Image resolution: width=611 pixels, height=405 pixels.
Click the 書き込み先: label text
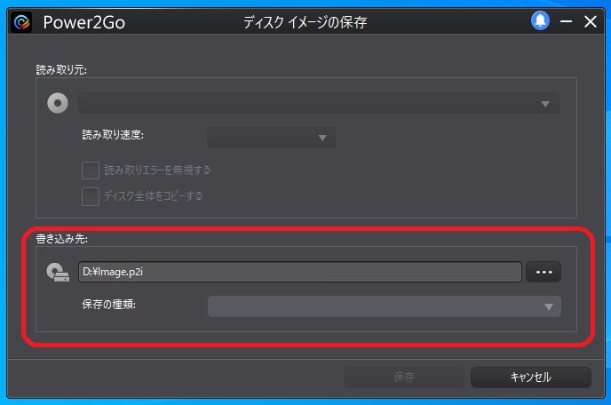62,239
